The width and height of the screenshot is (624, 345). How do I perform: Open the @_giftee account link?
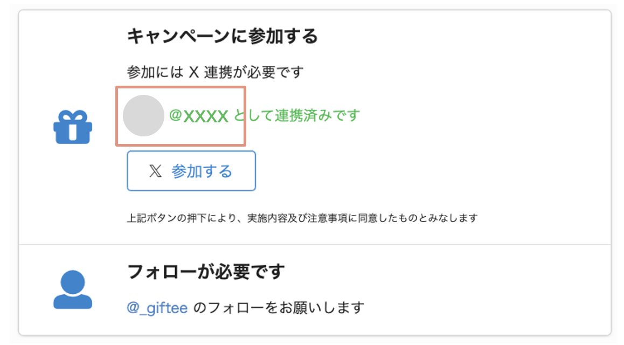point(157,308)
